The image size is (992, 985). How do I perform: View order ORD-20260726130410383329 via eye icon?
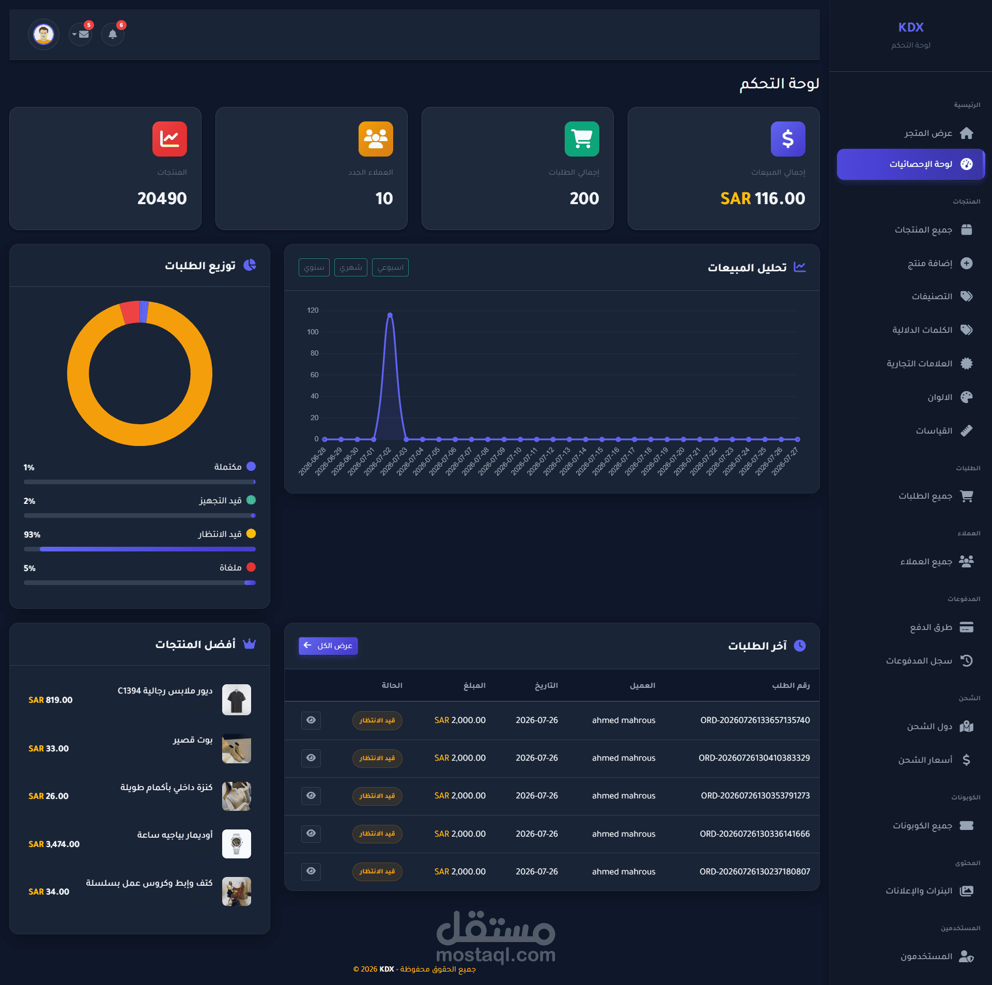311,758
